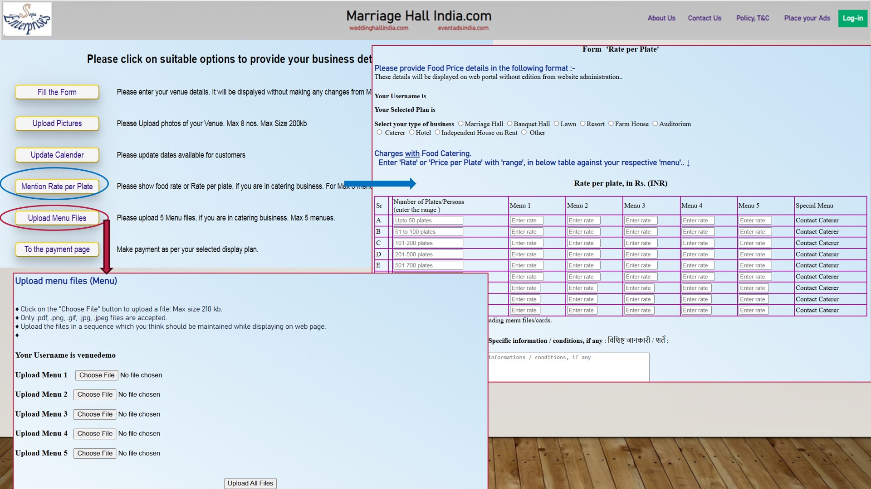Image resolution: width=871 pixels, height=489 pixels.
Task: Click Menu 2 rate field in row B
Action: 583,232
